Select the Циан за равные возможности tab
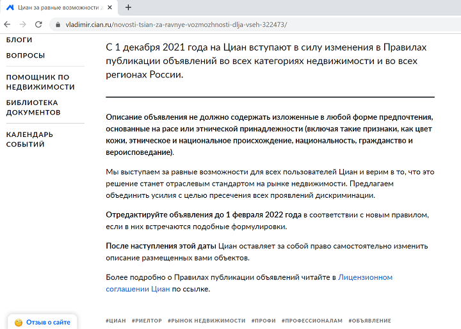 [59, 8]
